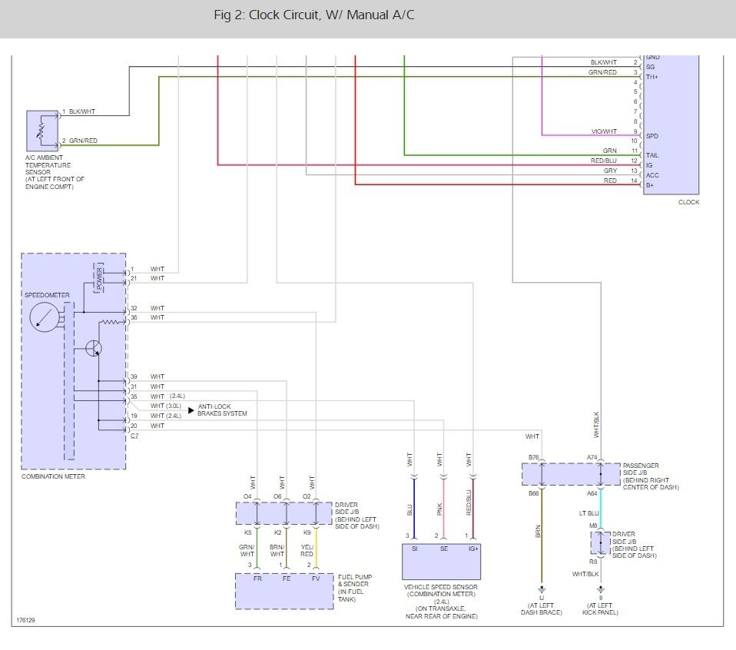Click the ground symbol at left dash brace
This screenshot has width=736, height=650.
click(x=541, y=589)
